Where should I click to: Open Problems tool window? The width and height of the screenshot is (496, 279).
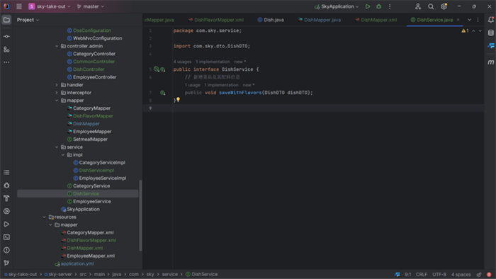[6, 250]
